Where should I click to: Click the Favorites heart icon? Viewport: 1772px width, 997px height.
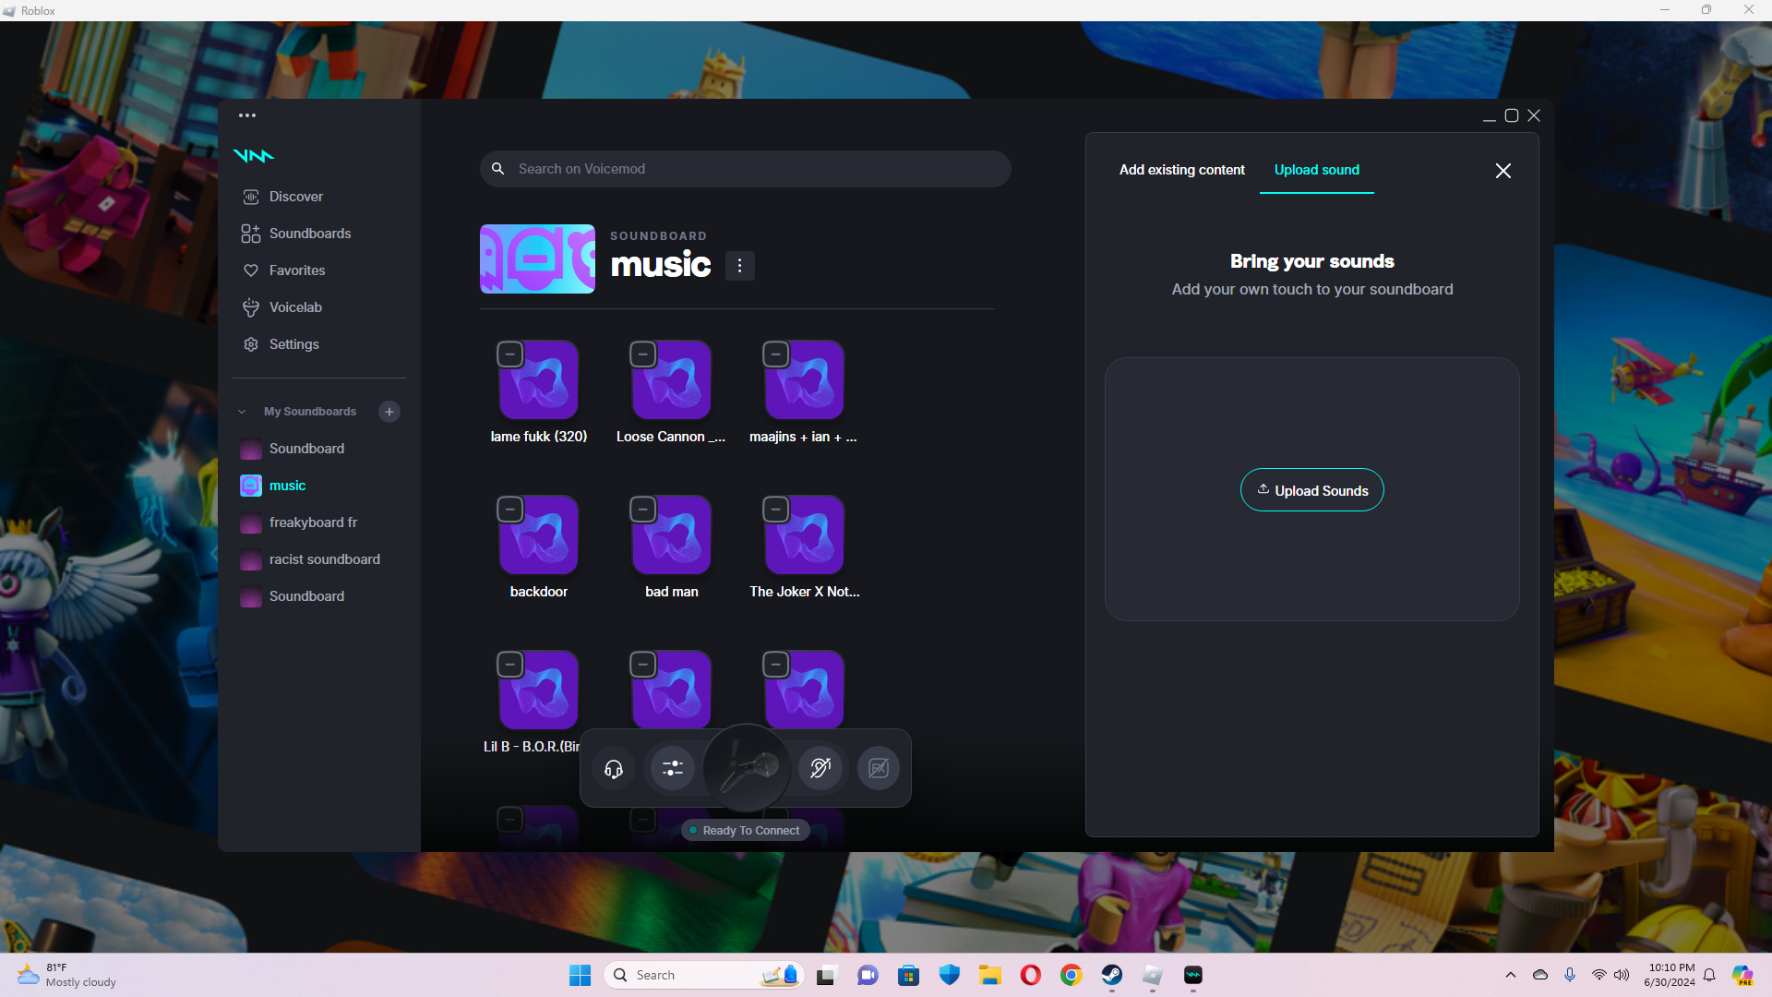250,270
